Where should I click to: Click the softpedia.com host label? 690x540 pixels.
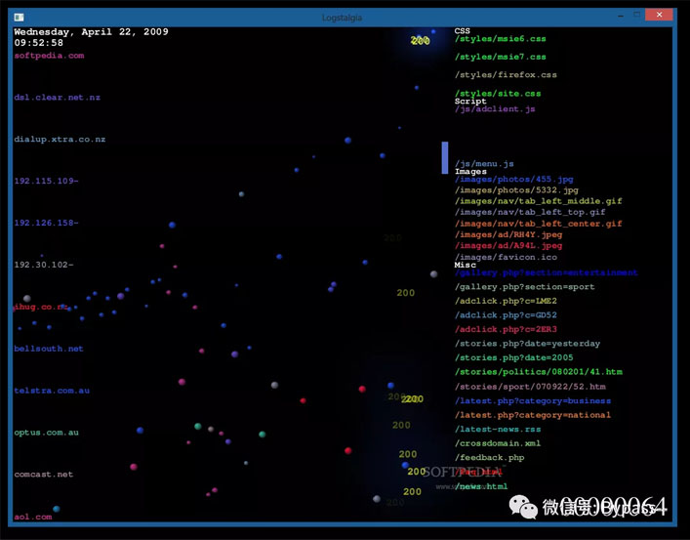tap(49, 56)
